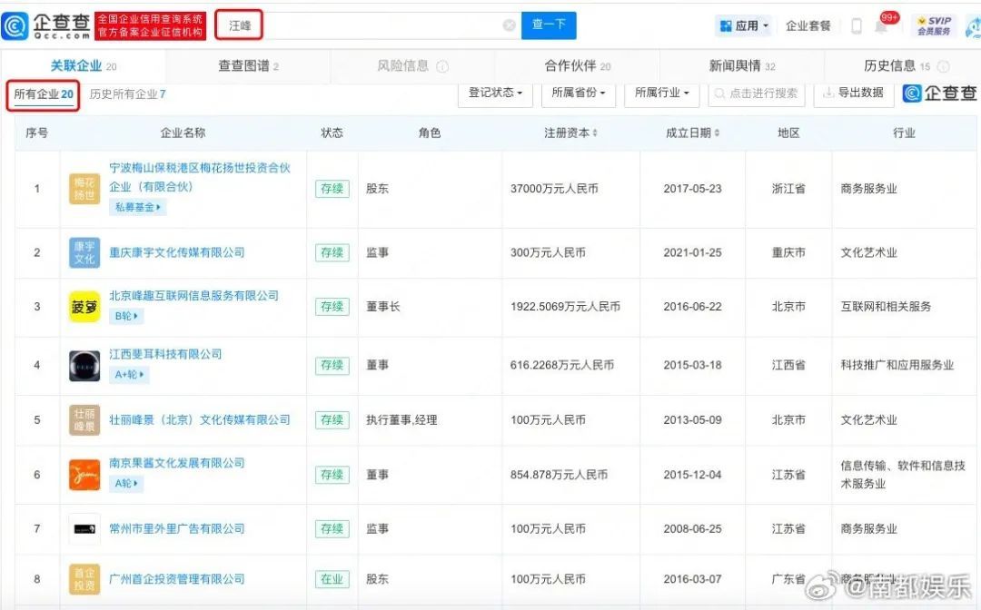Click the mobile phone icon in the header

[856, 25]
